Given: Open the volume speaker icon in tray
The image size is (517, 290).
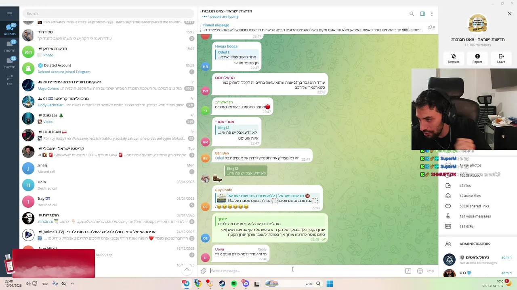Looking at the screenshot, I should click(28, 284).
